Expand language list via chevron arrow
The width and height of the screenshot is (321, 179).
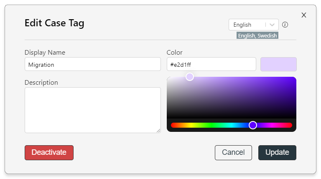(x=272, y=25)
